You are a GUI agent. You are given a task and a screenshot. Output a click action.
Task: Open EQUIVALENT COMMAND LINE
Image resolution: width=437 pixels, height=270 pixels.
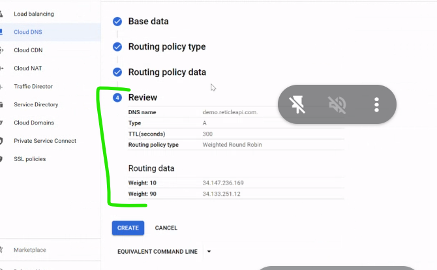click(x=157, y=251)
